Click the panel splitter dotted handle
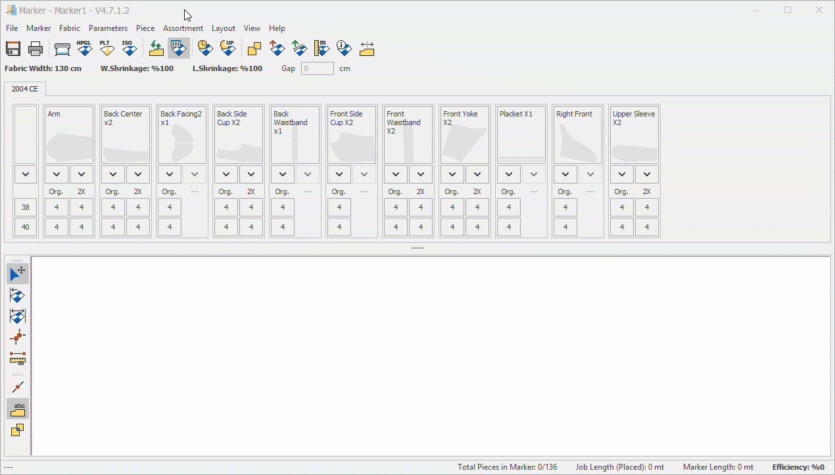Screen dimensions: 835x475 (x=418, y=248)
